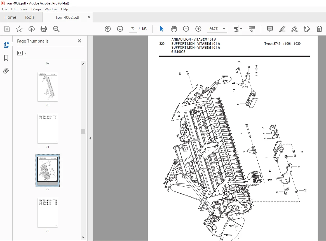The height and width of the screenshot is (241, 326).
Task: Expand the page fit options arrow
Action: click(x=241, y=29)
